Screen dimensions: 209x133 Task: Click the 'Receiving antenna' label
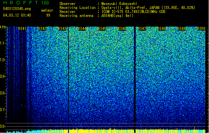(x=76, y=16)
